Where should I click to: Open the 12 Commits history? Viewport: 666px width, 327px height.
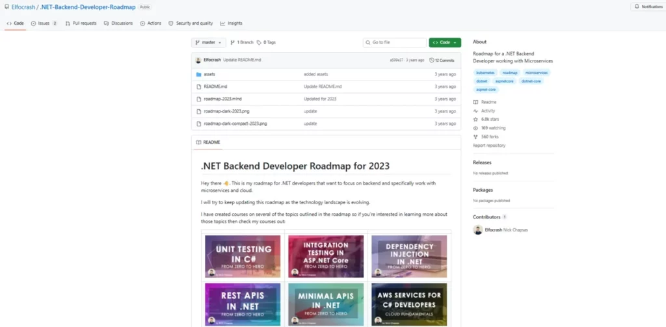pyautogui.click(x=442, y=60)
